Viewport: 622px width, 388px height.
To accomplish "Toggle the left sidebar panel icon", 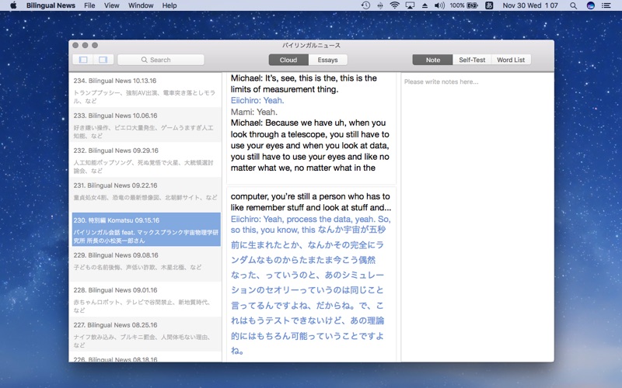I will click(x=82, y=60).
